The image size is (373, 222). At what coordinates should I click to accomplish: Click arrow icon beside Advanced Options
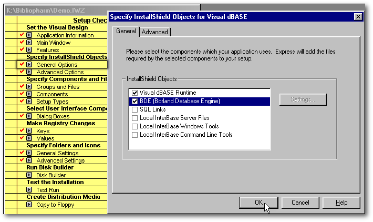point(29,72)
